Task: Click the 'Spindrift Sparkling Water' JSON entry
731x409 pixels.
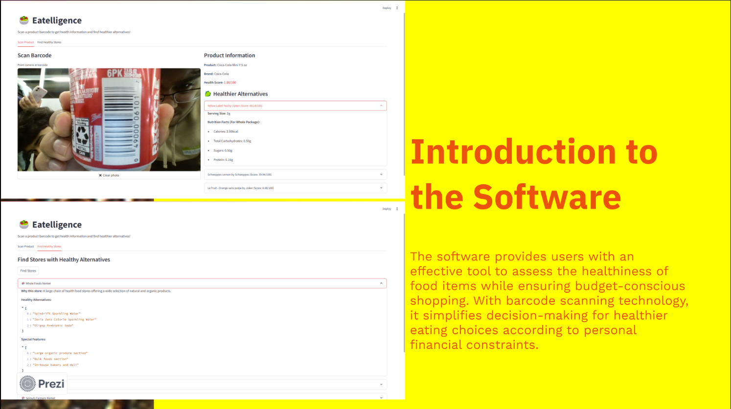Action: click(x=56, y=314)
